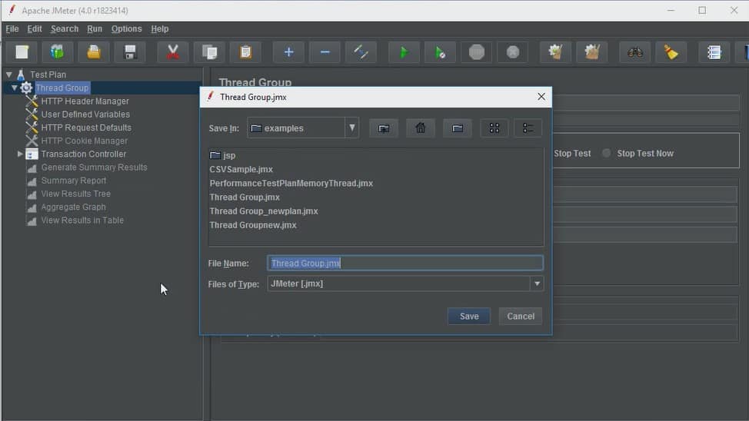
Task: Click the File Name input field
Action: click(x=405, y=263)
